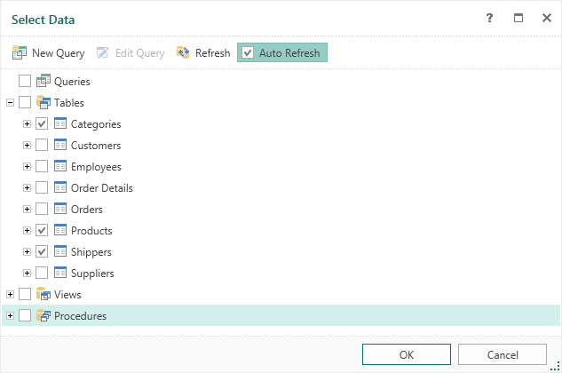Click the Categories table icon
562x373 pixels.
point(60,124)
